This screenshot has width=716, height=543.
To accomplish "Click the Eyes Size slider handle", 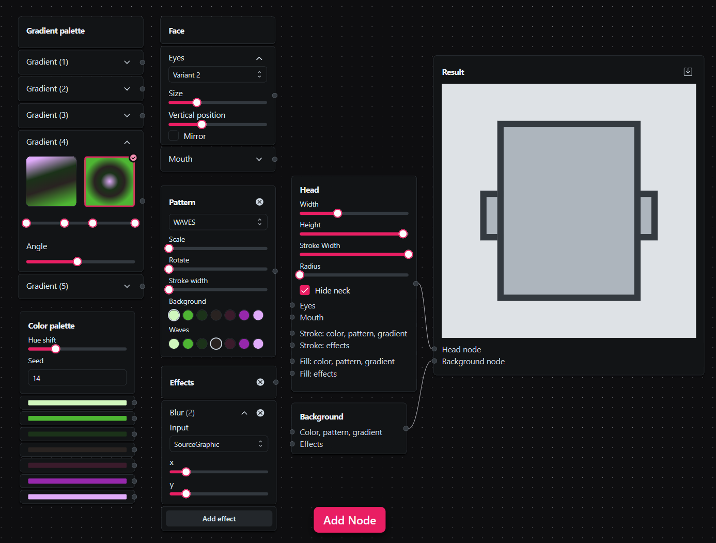I will click(197, 102).
